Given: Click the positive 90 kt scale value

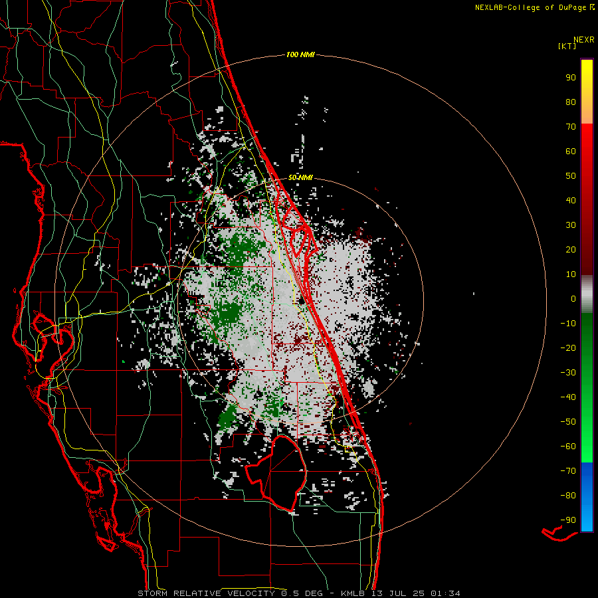Looking at the screenshot, I should pyautogui.click(x=571, y=78).
